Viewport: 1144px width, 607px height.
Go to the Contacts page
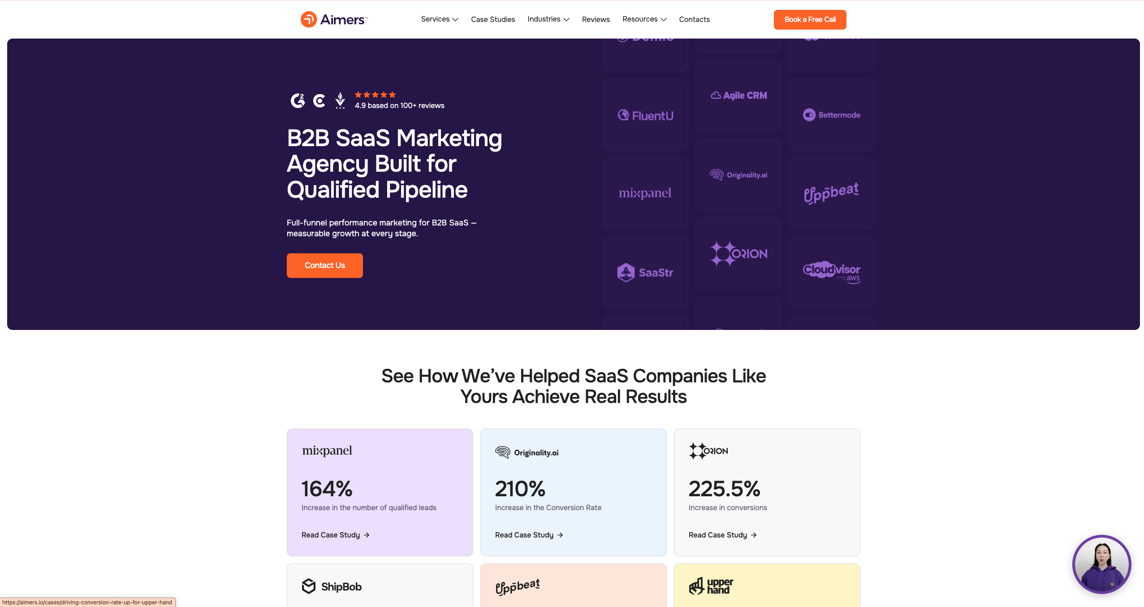tap(694, 19)
